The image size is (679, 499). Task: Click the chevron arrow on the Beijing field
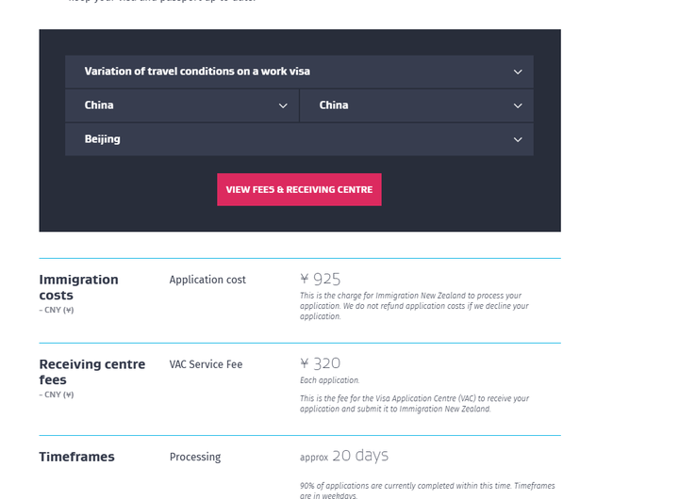click(x=518, y=139)
